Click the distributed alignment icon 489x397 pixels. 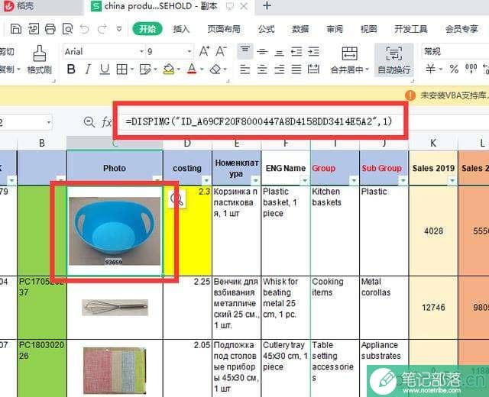pos(313,69)
